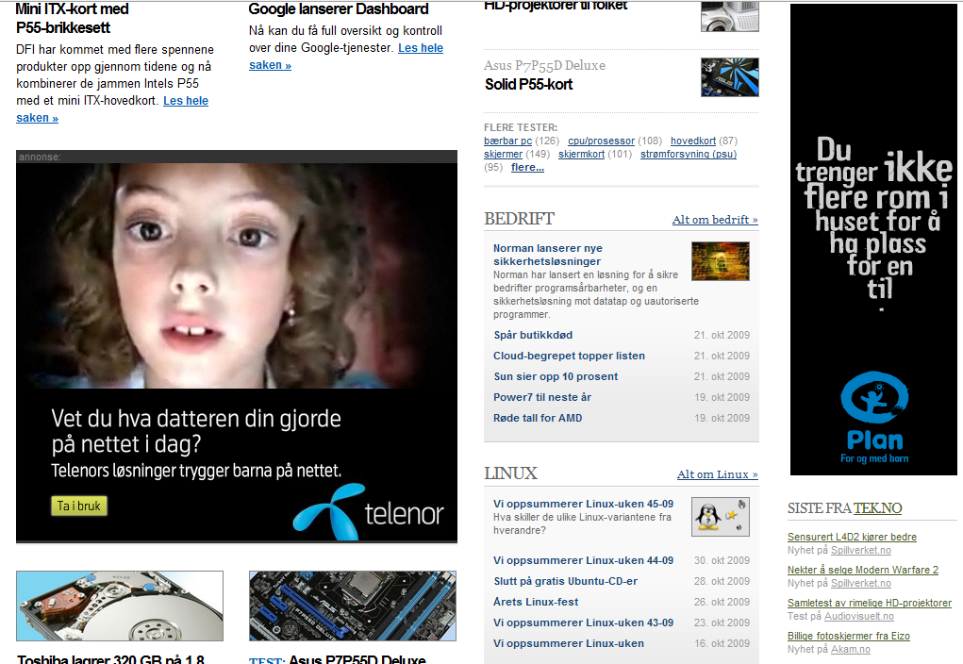This screenshot has height=664, width=963.
Task: Open 'Årets Linux-fest' article
Action: [x=536, y=603]
